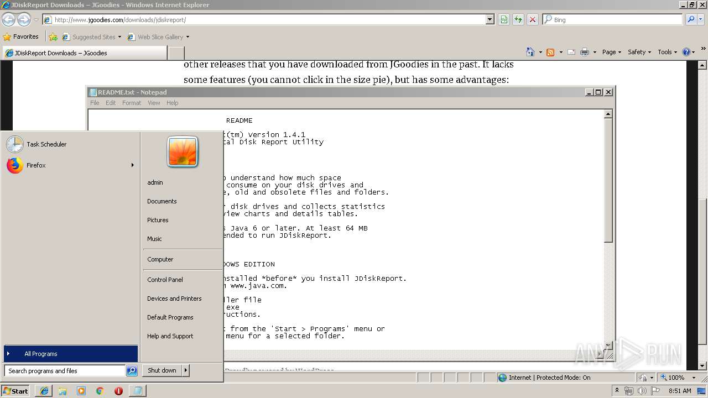Screen dimensions: 708x398
Task: Open the address bar history dropdown
Action: [x=490, y=19]
